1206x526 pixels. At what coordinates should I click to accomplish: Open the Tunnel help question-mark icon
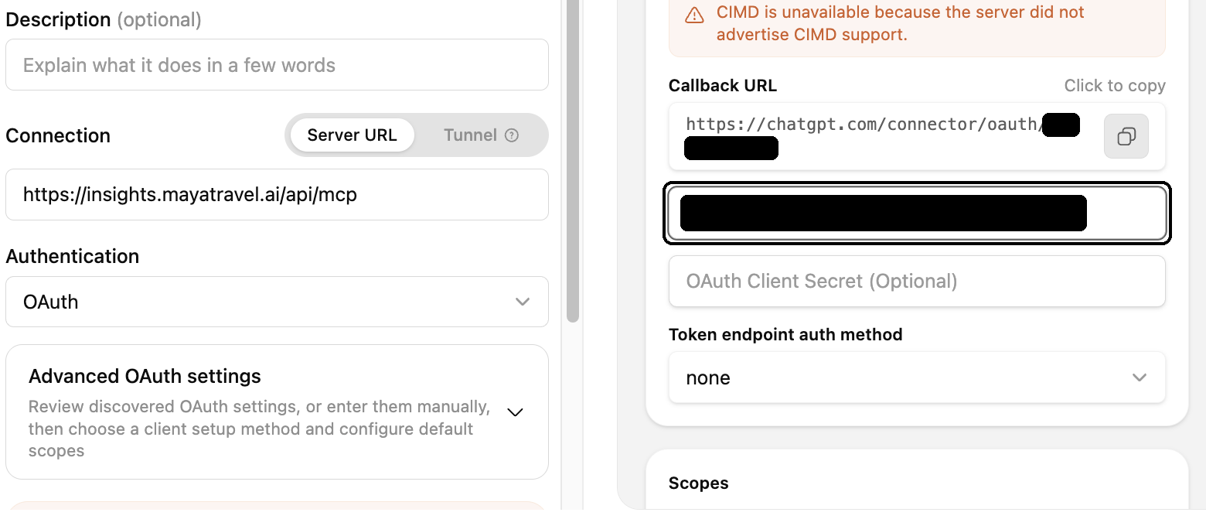pos(512,135)
